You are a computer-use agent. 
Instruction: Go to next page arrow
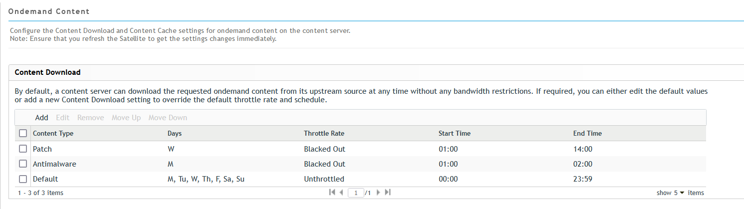pos(378,193)
